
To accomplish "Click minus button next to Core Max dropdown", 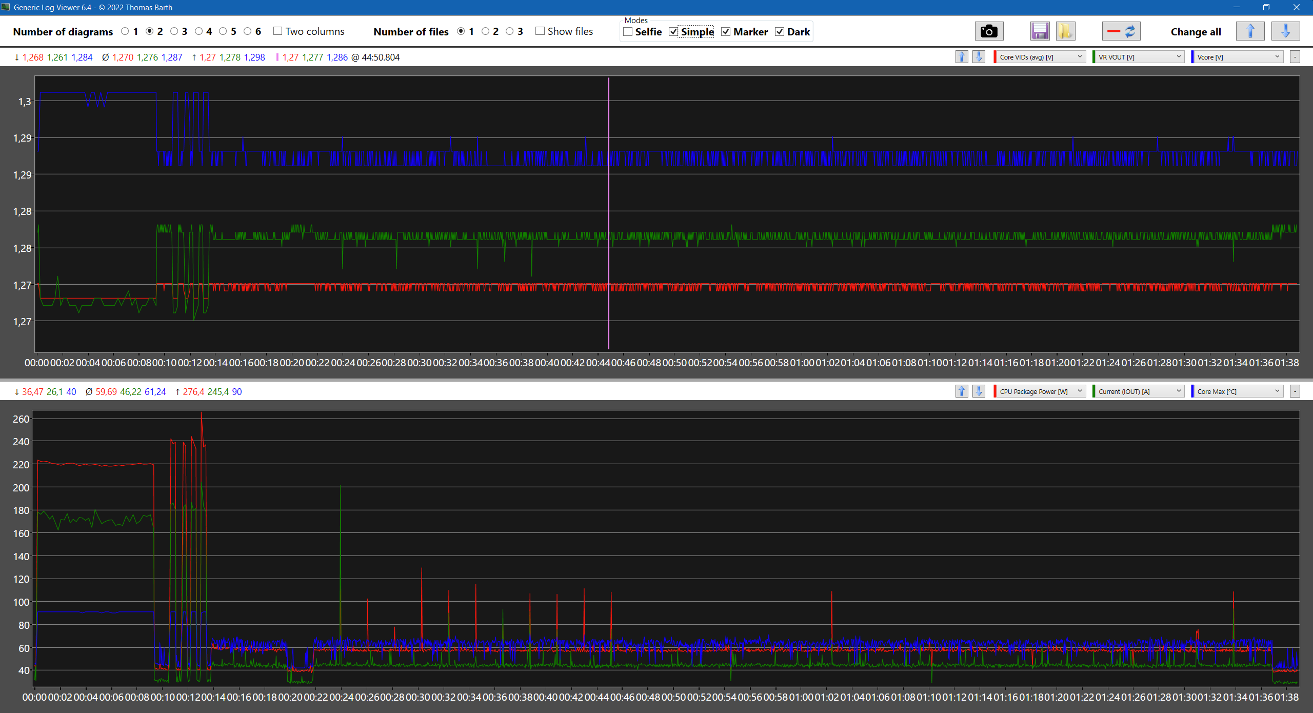I will coord(1295,391).
